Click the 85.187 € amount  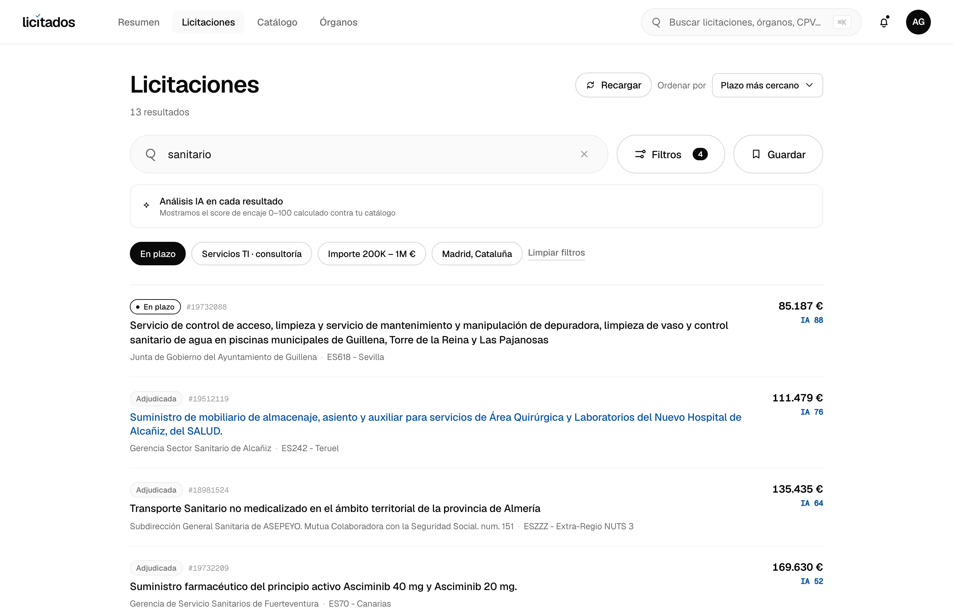(800, 306)
